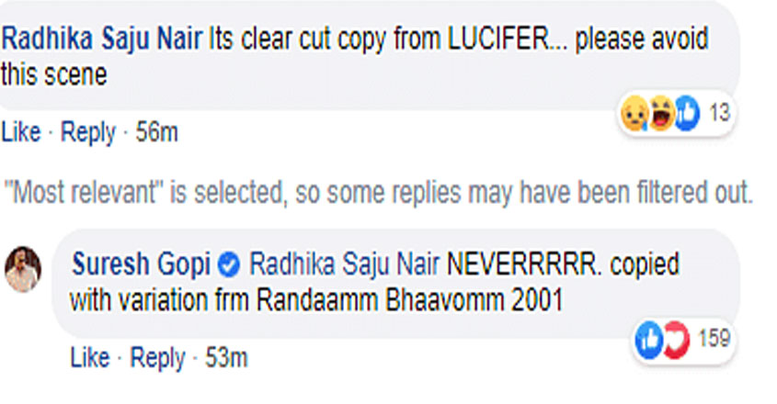Open the 159 reactions count list
Viewport: 777px width, 404px height.
(x=714, y=339)
